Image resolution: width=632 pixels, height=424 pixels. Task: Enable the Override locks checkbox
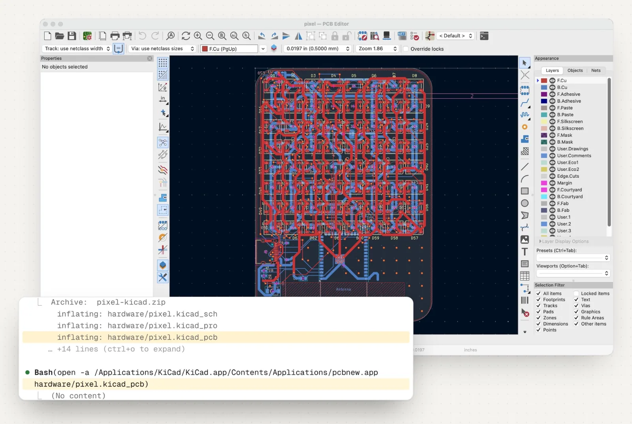click(x=406, y=49)
